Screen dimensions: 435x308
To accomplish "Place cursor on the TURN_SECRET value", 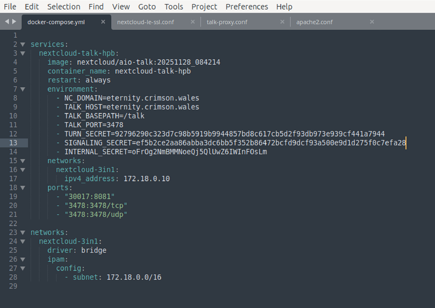I will (250, 134).
